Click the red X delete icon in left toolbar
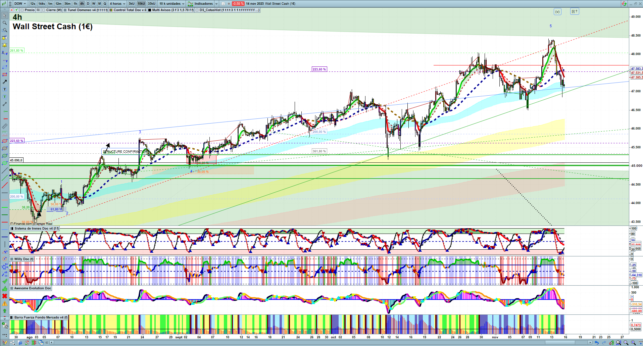Screen dimensions: 643x346 pyautogui.click(x=5, y=296)
